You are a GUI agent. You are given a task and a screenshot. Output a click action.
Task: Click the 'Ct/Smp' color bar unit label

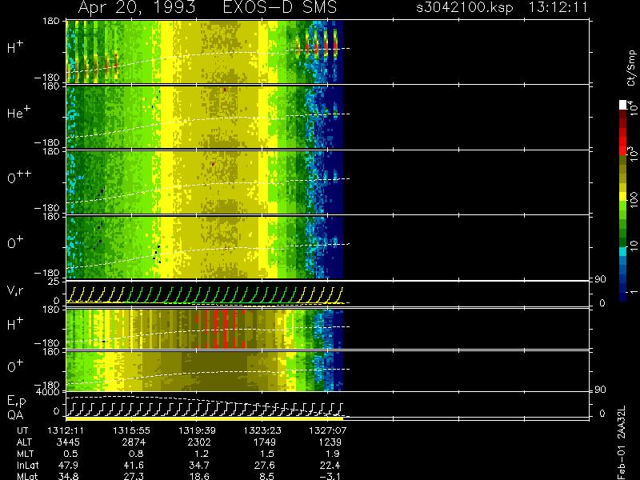click(x=631, y=68)
